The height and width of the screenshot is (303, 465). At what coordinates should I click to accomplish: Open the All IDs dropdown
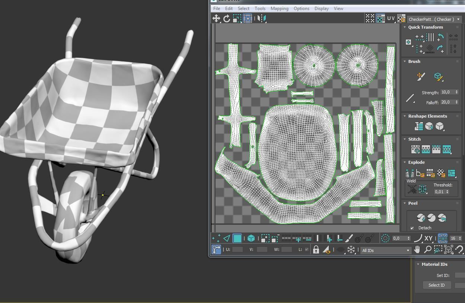pos(385,251)
